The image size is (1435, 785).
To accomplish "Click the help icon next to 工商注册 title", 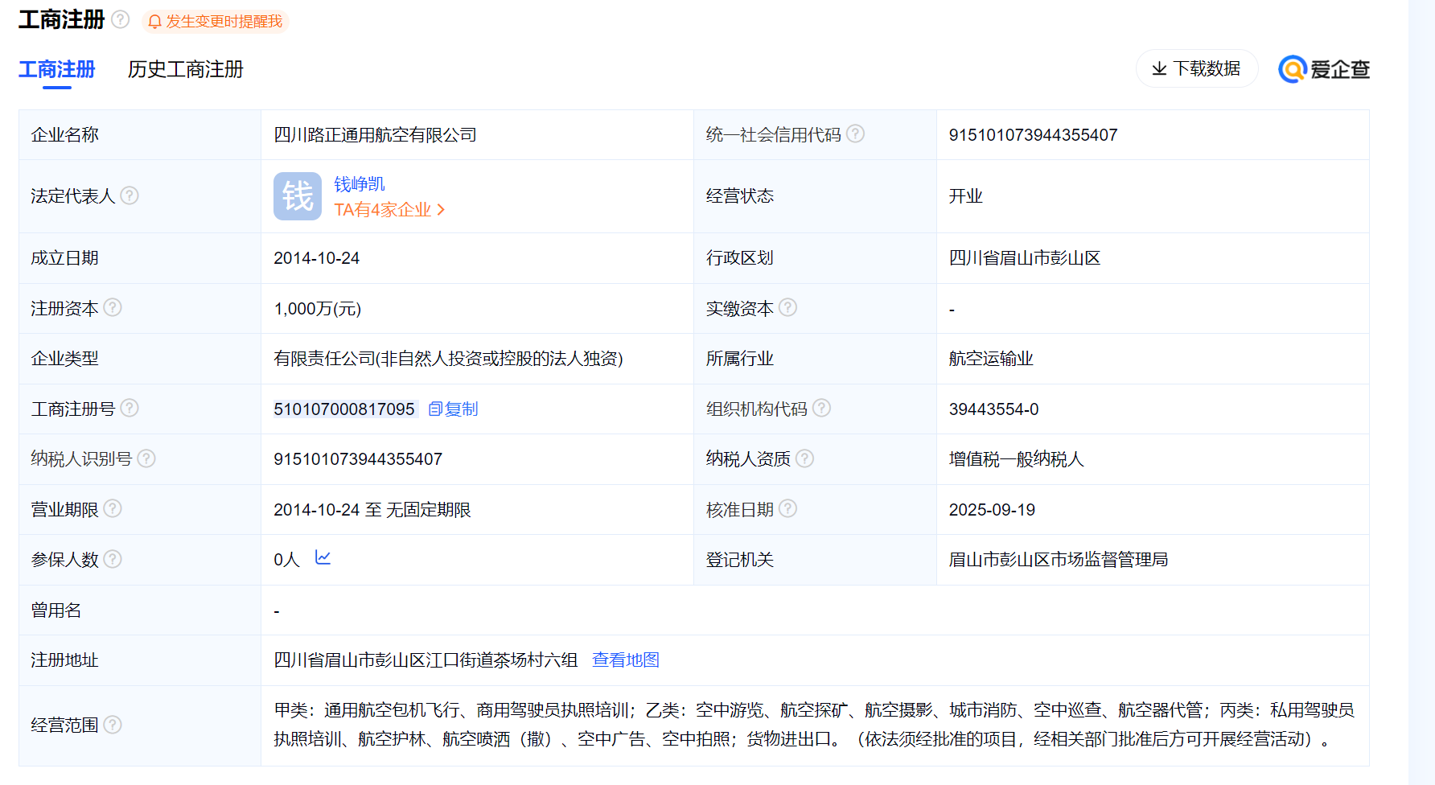I will [121, 19].
